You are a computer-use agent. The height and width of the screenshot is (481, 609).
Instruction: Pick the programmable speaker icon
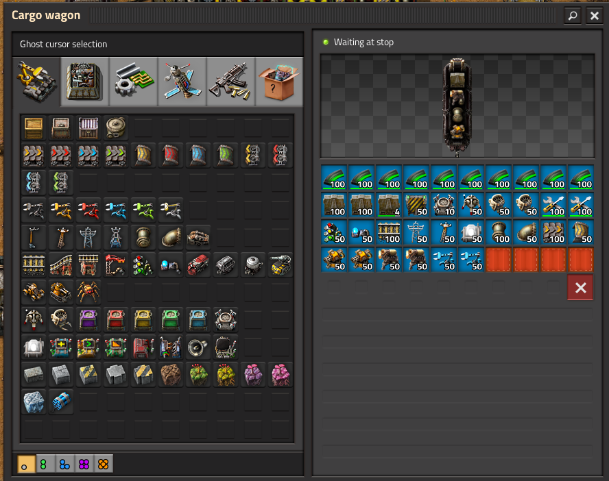[198, 347]
